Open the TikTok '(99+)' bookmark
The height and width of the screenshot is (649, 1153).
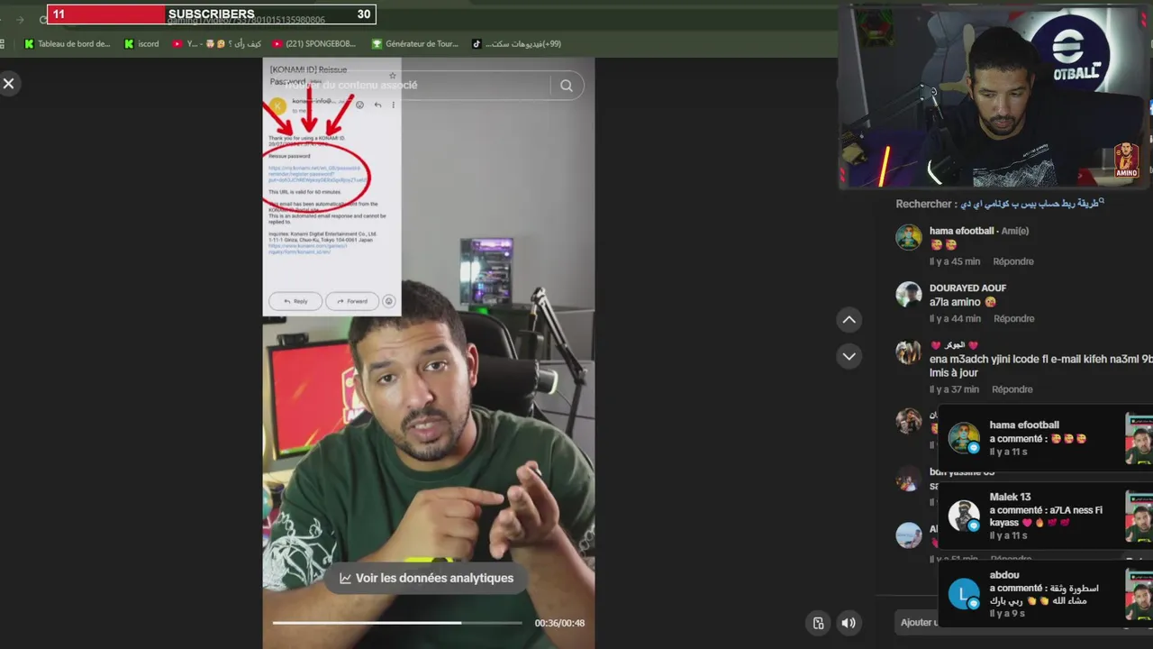(517, 43)
